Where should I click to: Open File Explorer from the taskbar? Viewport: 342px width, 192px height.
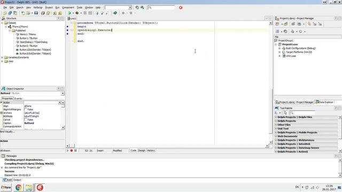click(x=29, y=187)
